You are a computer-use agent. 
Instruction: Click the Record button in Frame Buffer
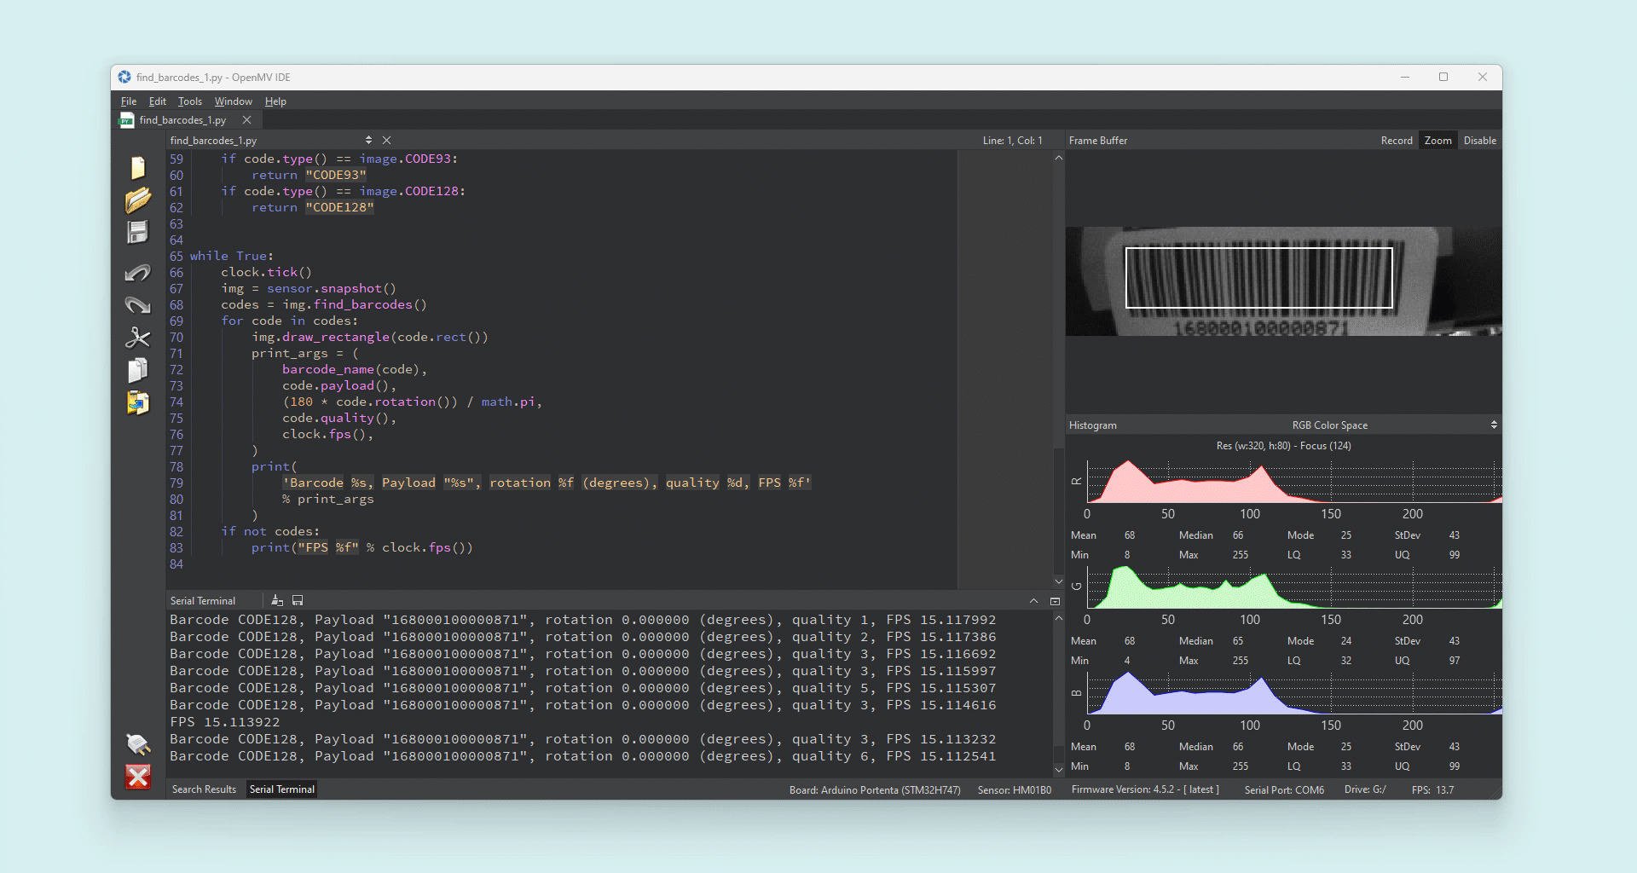click(1397, 140)
